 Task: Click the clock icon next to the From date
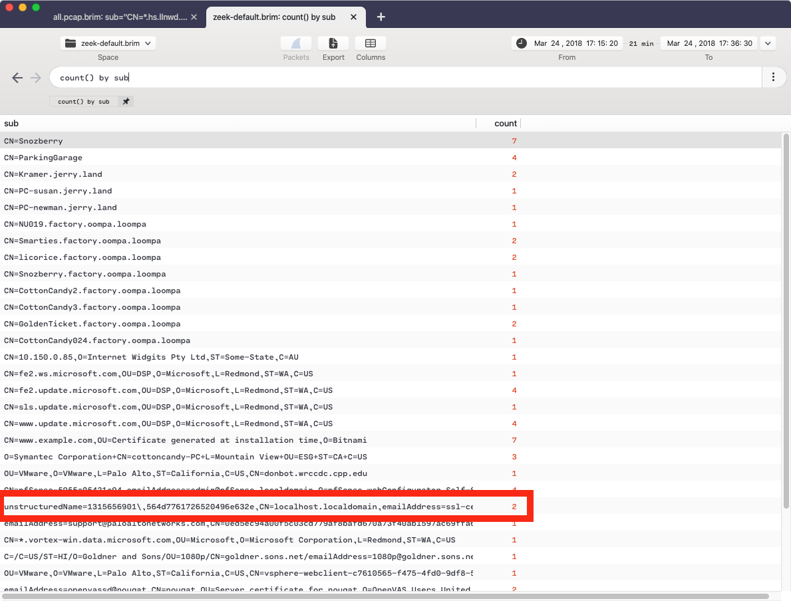coord(521,43)
